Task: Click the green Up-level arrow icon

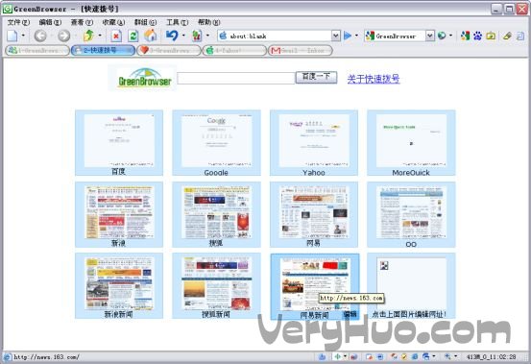Action: 88,36
